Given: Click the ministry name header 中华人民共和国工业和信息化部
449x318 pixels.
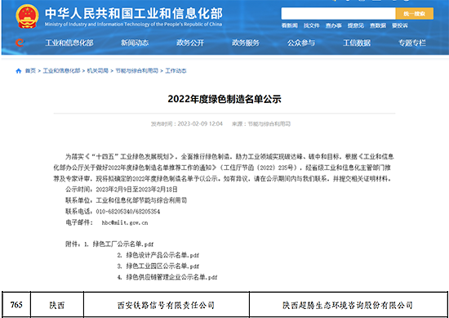Looking at the screenshot, I should pos(134,13).
